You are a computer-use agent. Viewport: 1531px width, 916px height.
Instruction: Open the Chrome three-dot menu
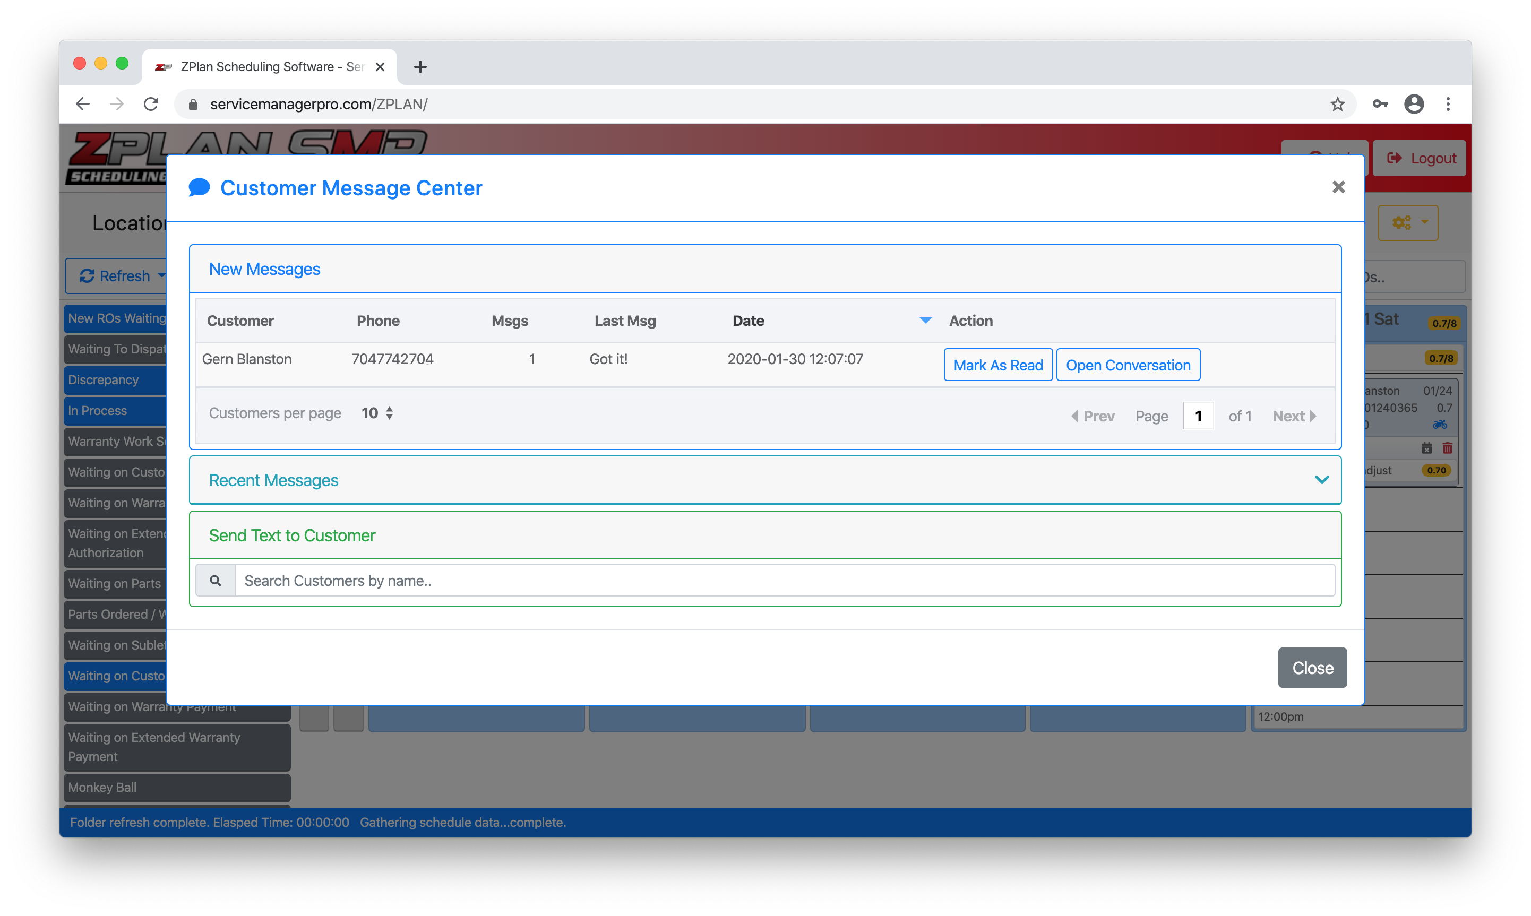tap(1448, 105)
